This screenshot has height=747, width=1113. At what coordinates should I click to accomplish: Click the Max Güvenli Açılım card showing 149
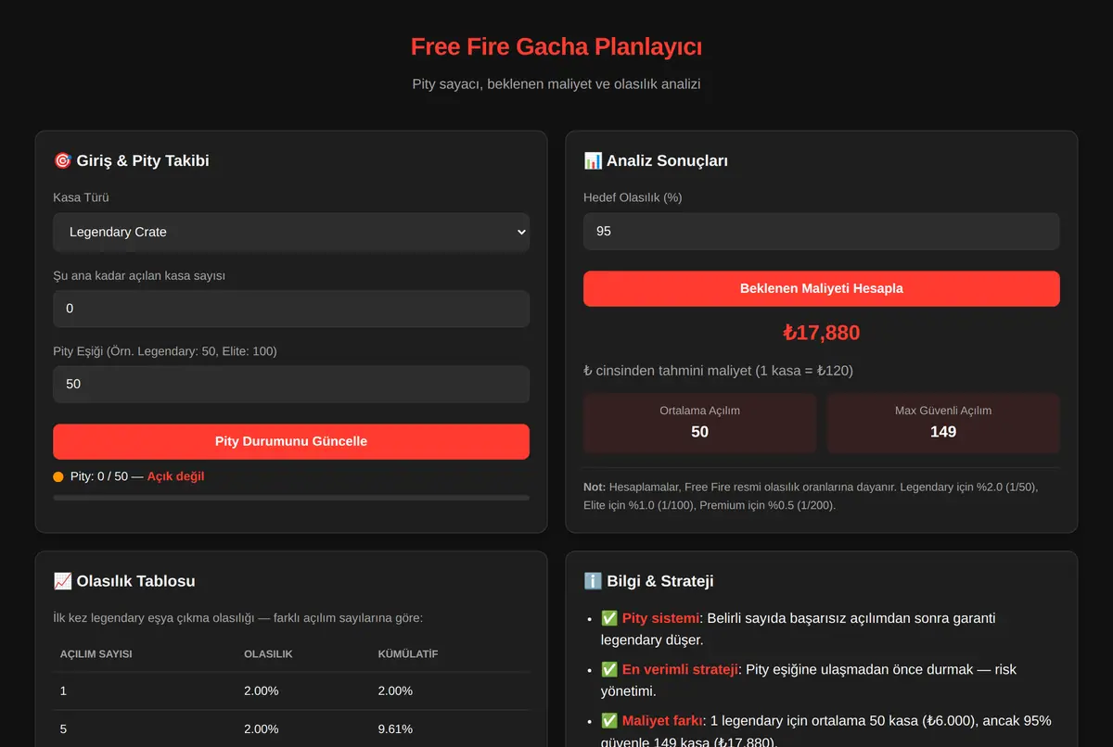(943, 423)
